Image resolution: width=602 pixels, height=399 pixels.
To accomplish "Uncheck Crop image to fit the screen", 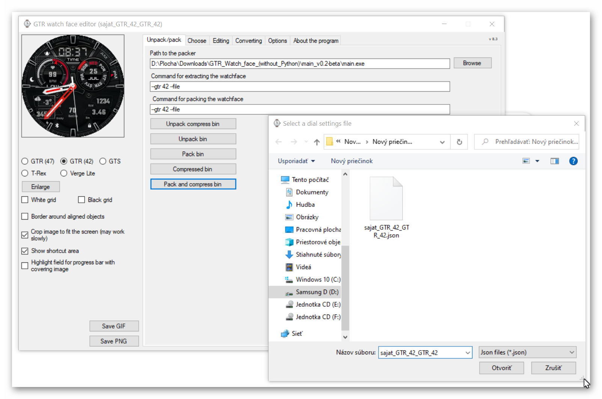I will pyautogui.click(x=25, y=235).
